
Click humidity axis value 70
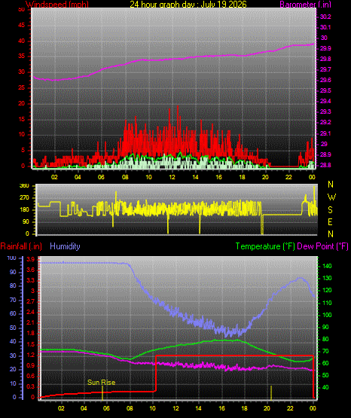(x=13, y=300)
